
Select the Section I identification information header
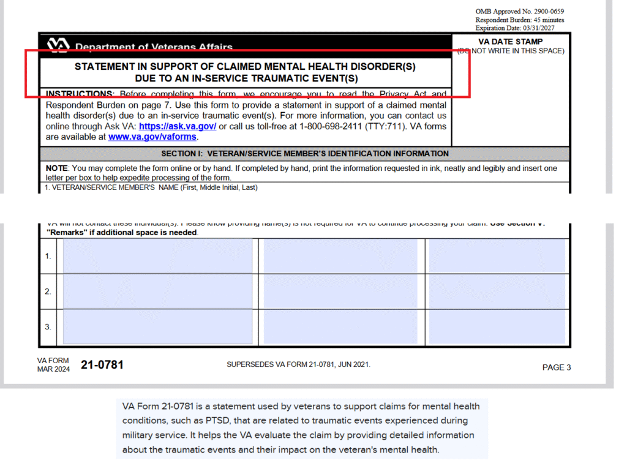pos(304,154)
